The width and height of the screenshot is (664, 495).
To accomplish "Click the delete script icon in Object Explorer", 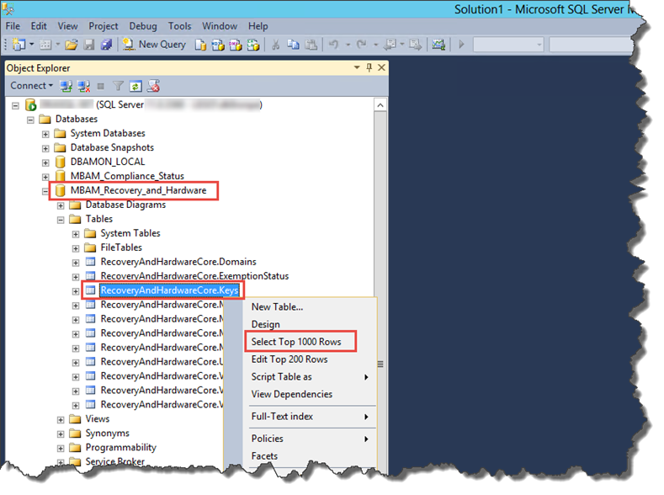I will (153, 86).
